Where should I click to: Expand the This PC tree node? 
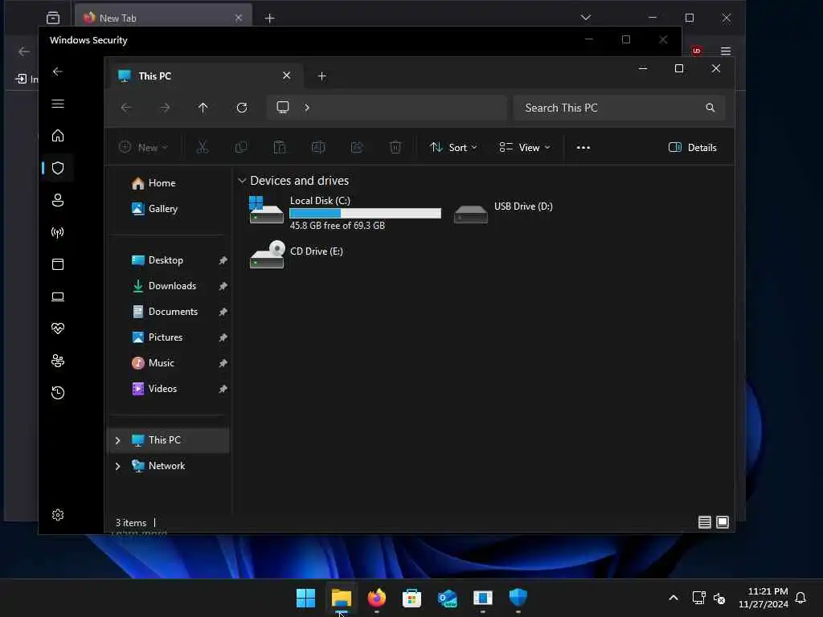pos(117,440)
